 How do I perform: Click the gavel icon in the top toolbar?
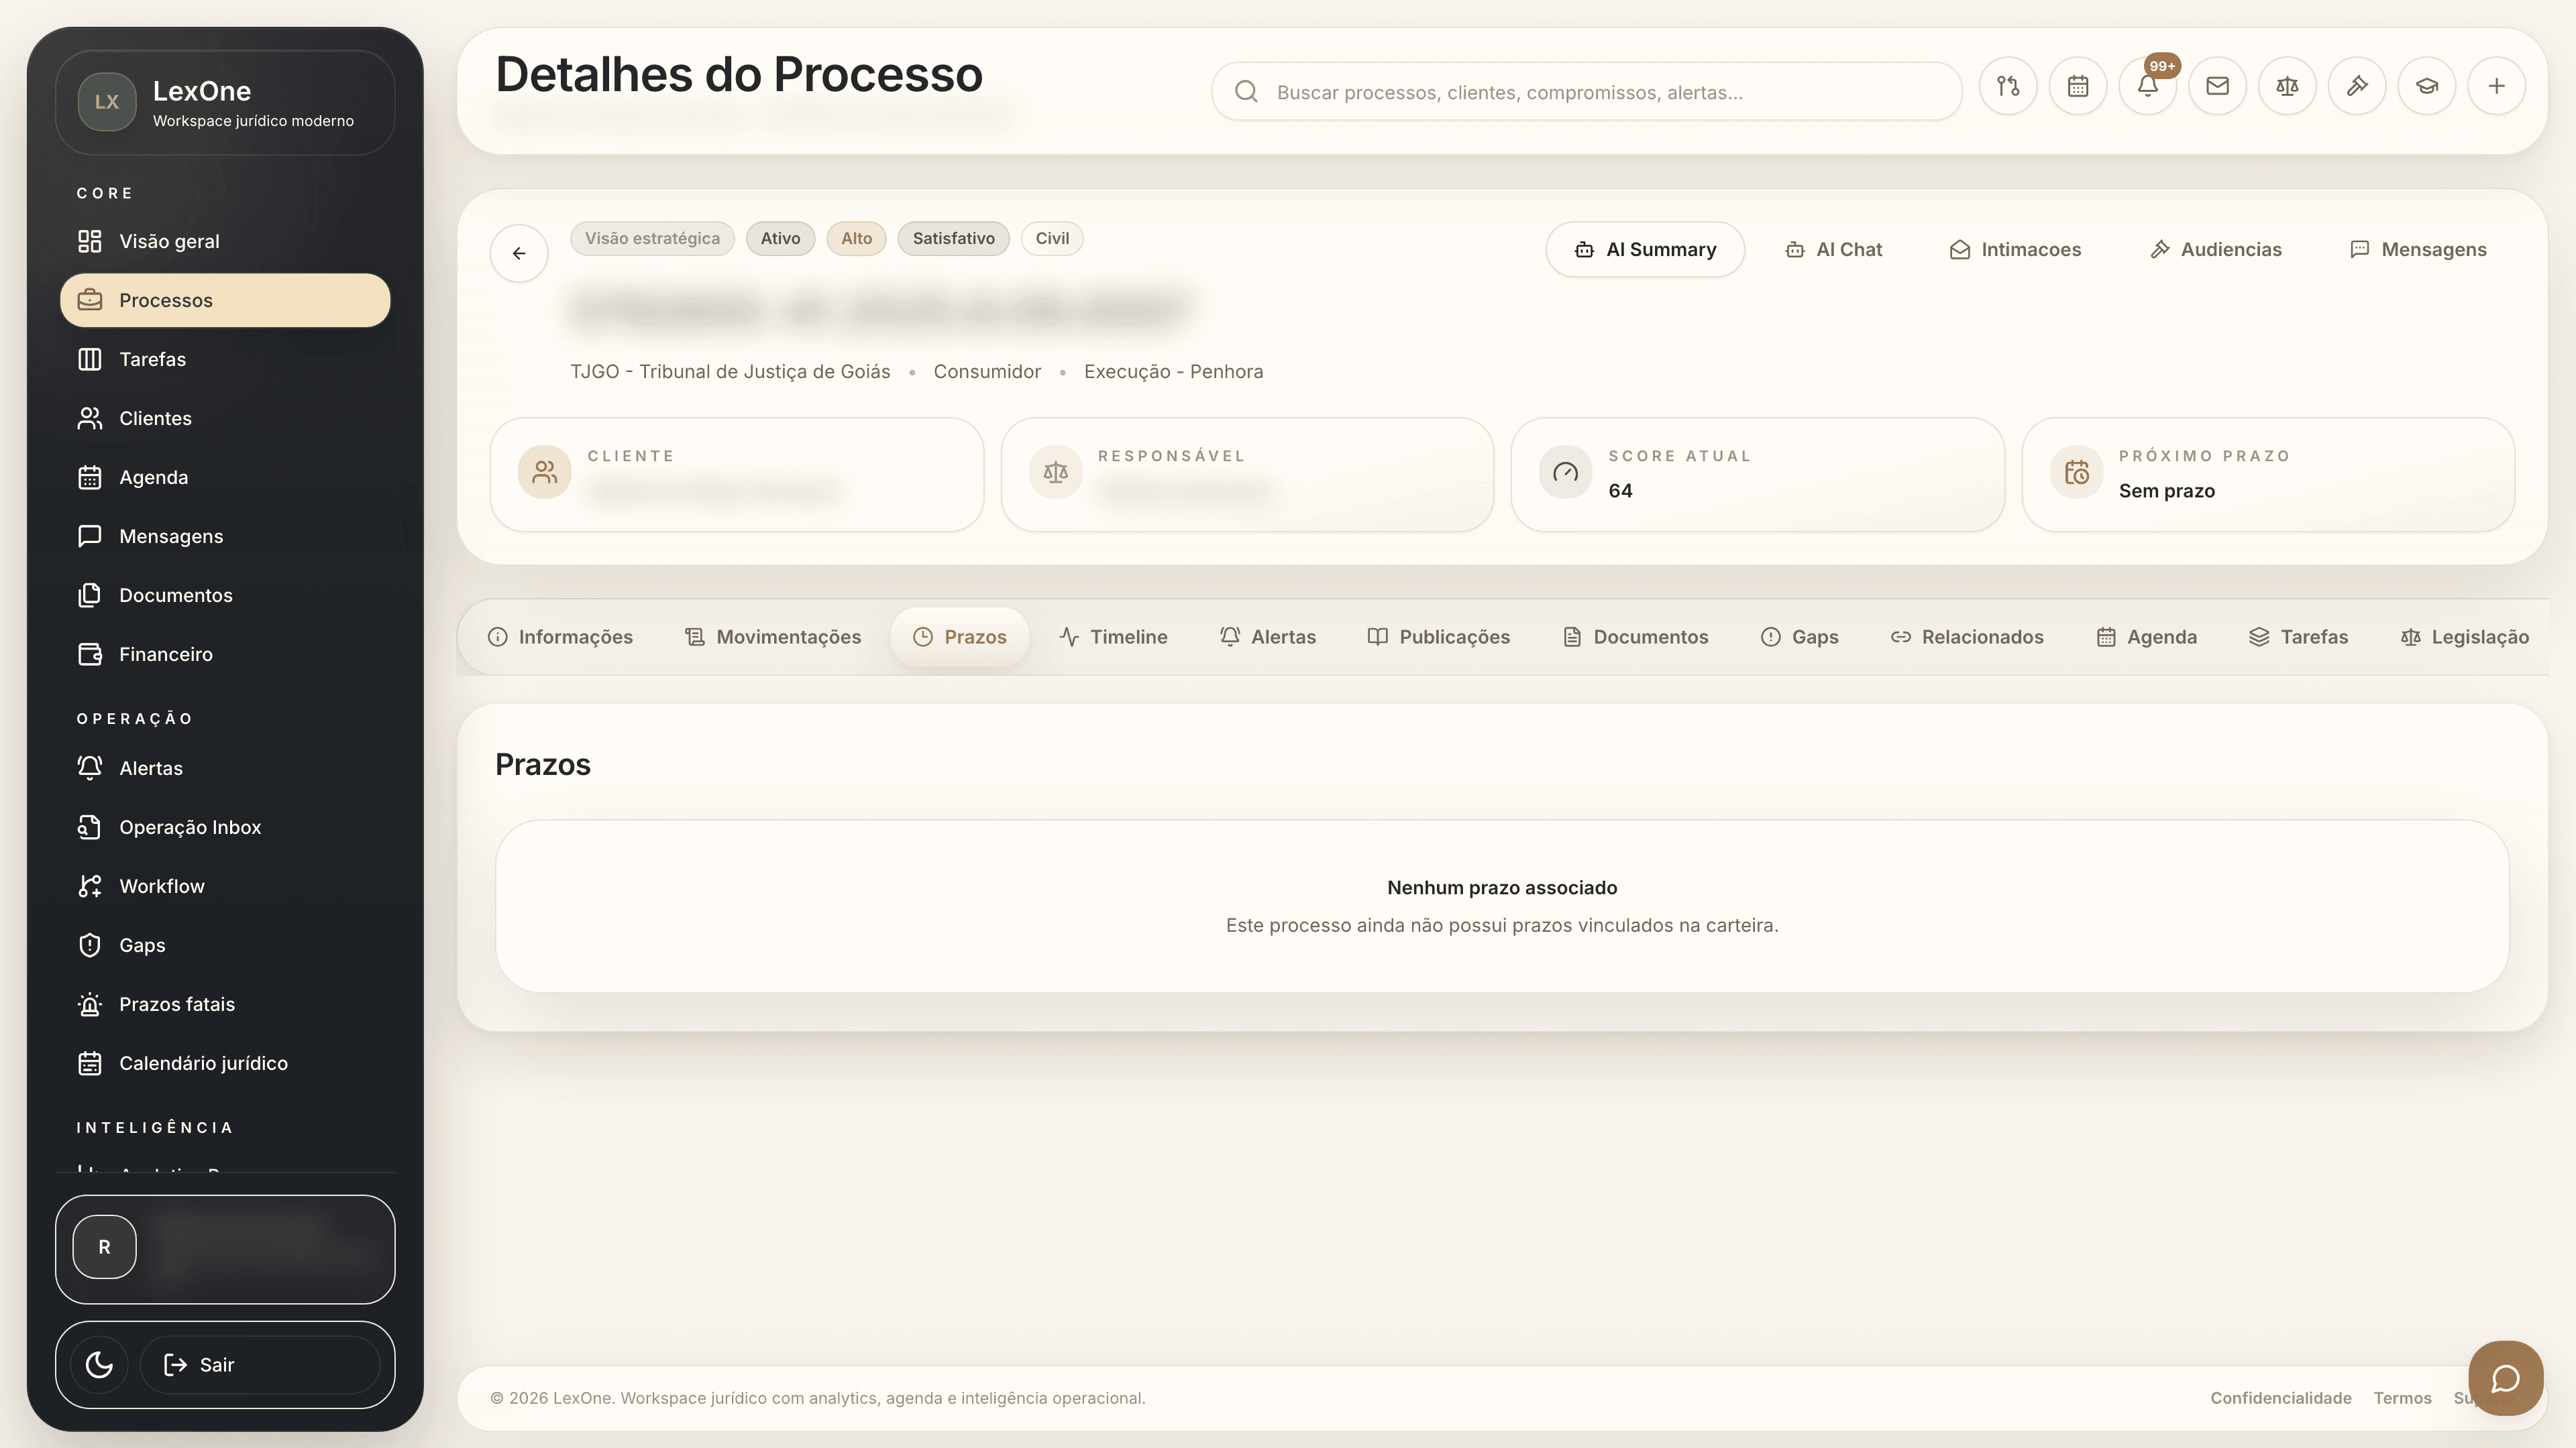tap(2357, 86)
